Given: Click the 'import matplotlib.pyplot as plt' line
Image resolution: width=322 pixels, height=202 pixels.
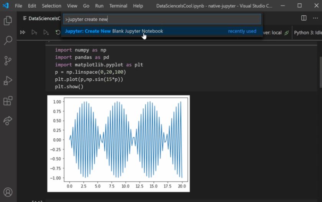Looking at the screenshot, I should pos(99,65).
